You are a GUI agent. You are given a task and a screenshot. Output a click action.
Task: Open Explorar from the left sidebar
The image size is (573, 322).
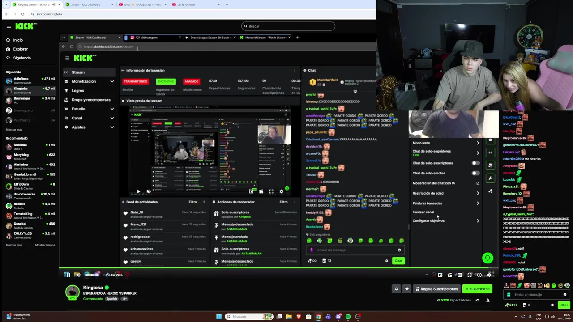20,49
